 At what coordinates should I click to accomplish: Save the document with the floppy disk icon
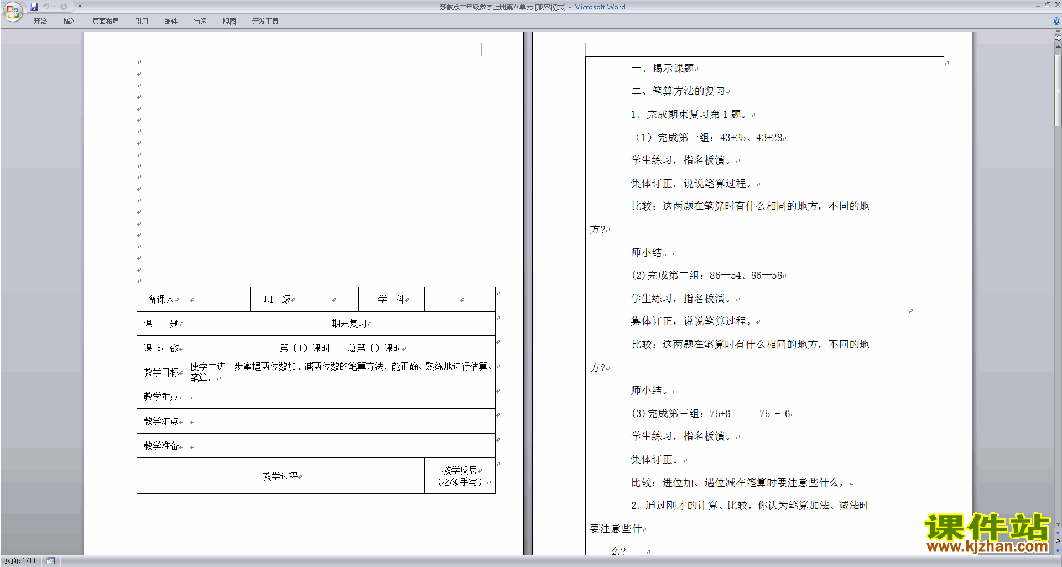pyautogui.click(x=34, y=7)
